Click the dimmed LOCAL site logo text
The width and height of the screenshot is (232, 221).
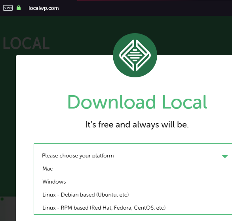coord(26,43)
